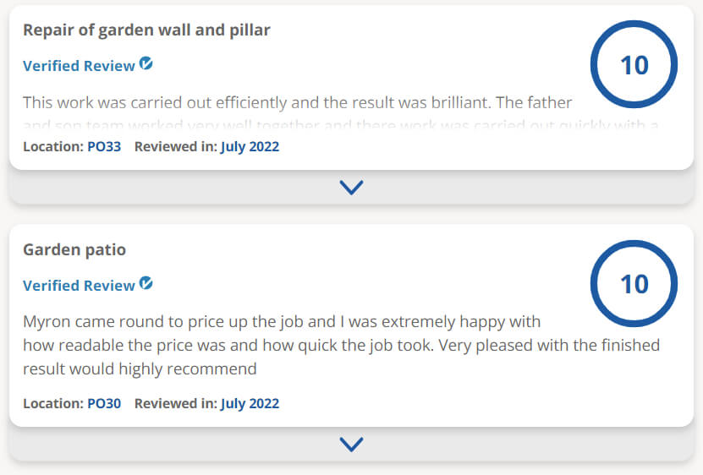Click the "Reviewed in:" label on the Garden patio review
Image resolution: width=703 pixels, height=475 pixels.
175,403
